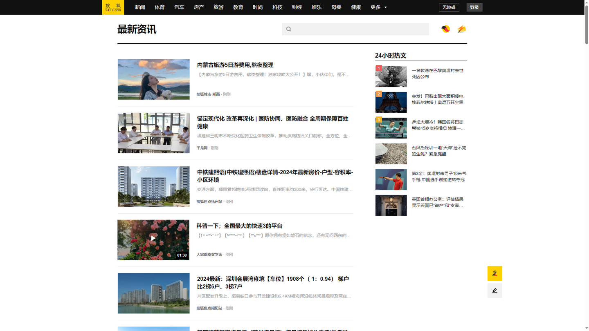Viewport: 589px width, 331px height.
Task: Click summary text 福建省三明市不断深化医药卫生体制改革
Action: click(x=274, y=136)
